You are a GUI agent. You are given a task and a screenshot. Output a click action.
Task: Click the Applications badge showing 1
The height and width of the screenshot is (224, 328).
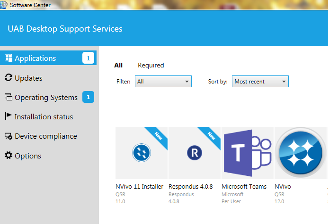coord(88,58)
